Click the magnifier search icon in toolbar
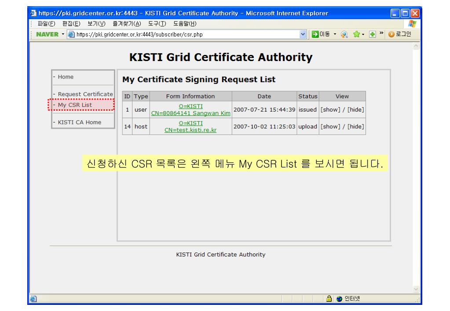Image resolution: width=450 pixels, height=311 pixels. coord(344,34)
